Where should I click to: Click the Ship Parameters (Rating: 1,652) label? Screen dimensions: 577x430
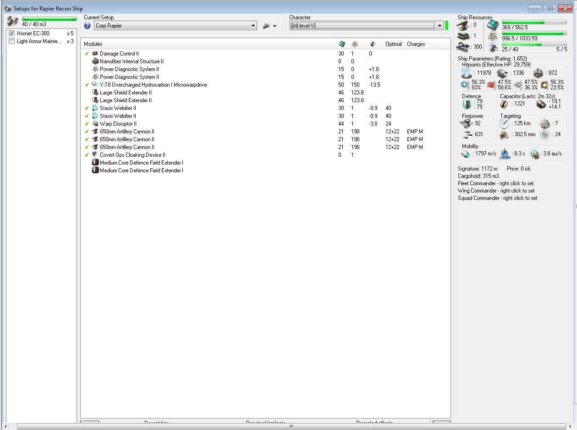(492, 59)
